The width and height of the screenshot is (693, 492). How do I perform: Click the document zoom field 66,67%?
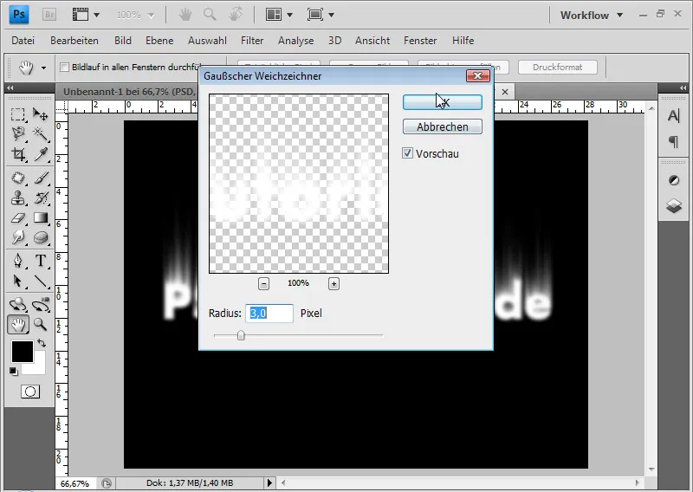pyautogui.click(x=74, y=483)
